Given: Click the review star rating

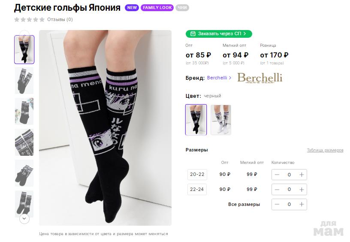Looking at the screenshot, I should [x=29, y=19].
